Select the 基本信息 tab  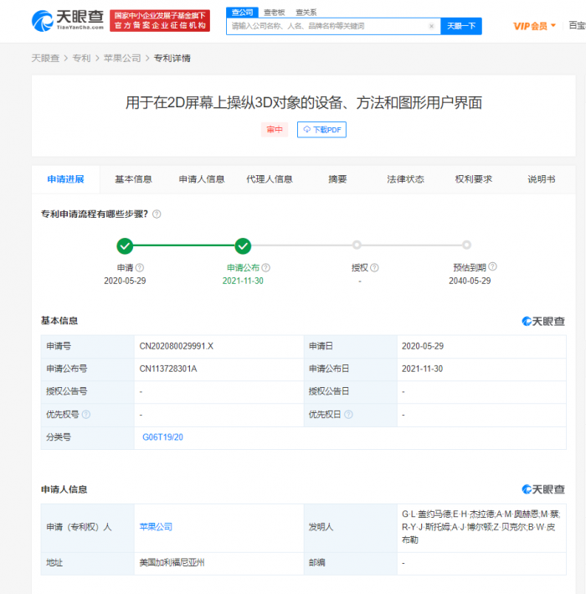[x=133, y=179]
